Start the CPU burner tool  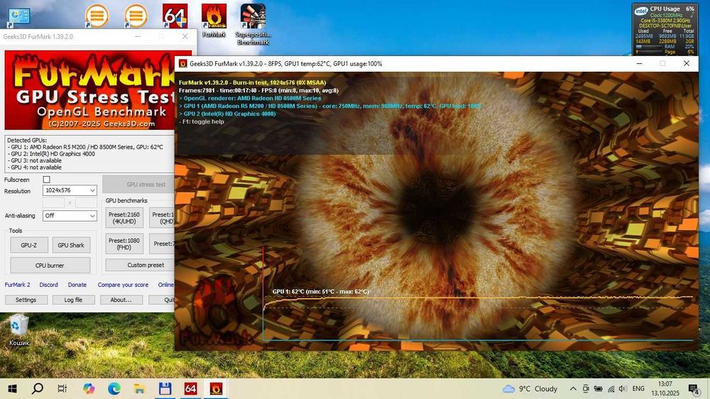[x=50, y=266]
